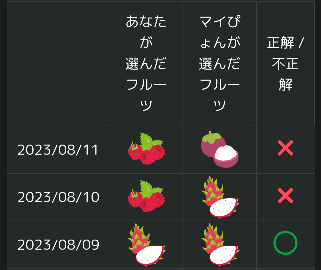Select your dragon fruit pick for 2023/08/09
The image size is (321, 270).
point(146,244)
